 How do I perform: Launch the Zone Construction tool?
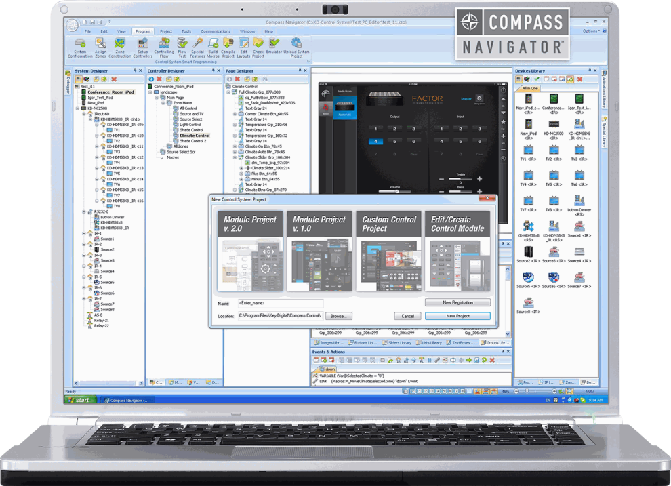tap(120, 45)
